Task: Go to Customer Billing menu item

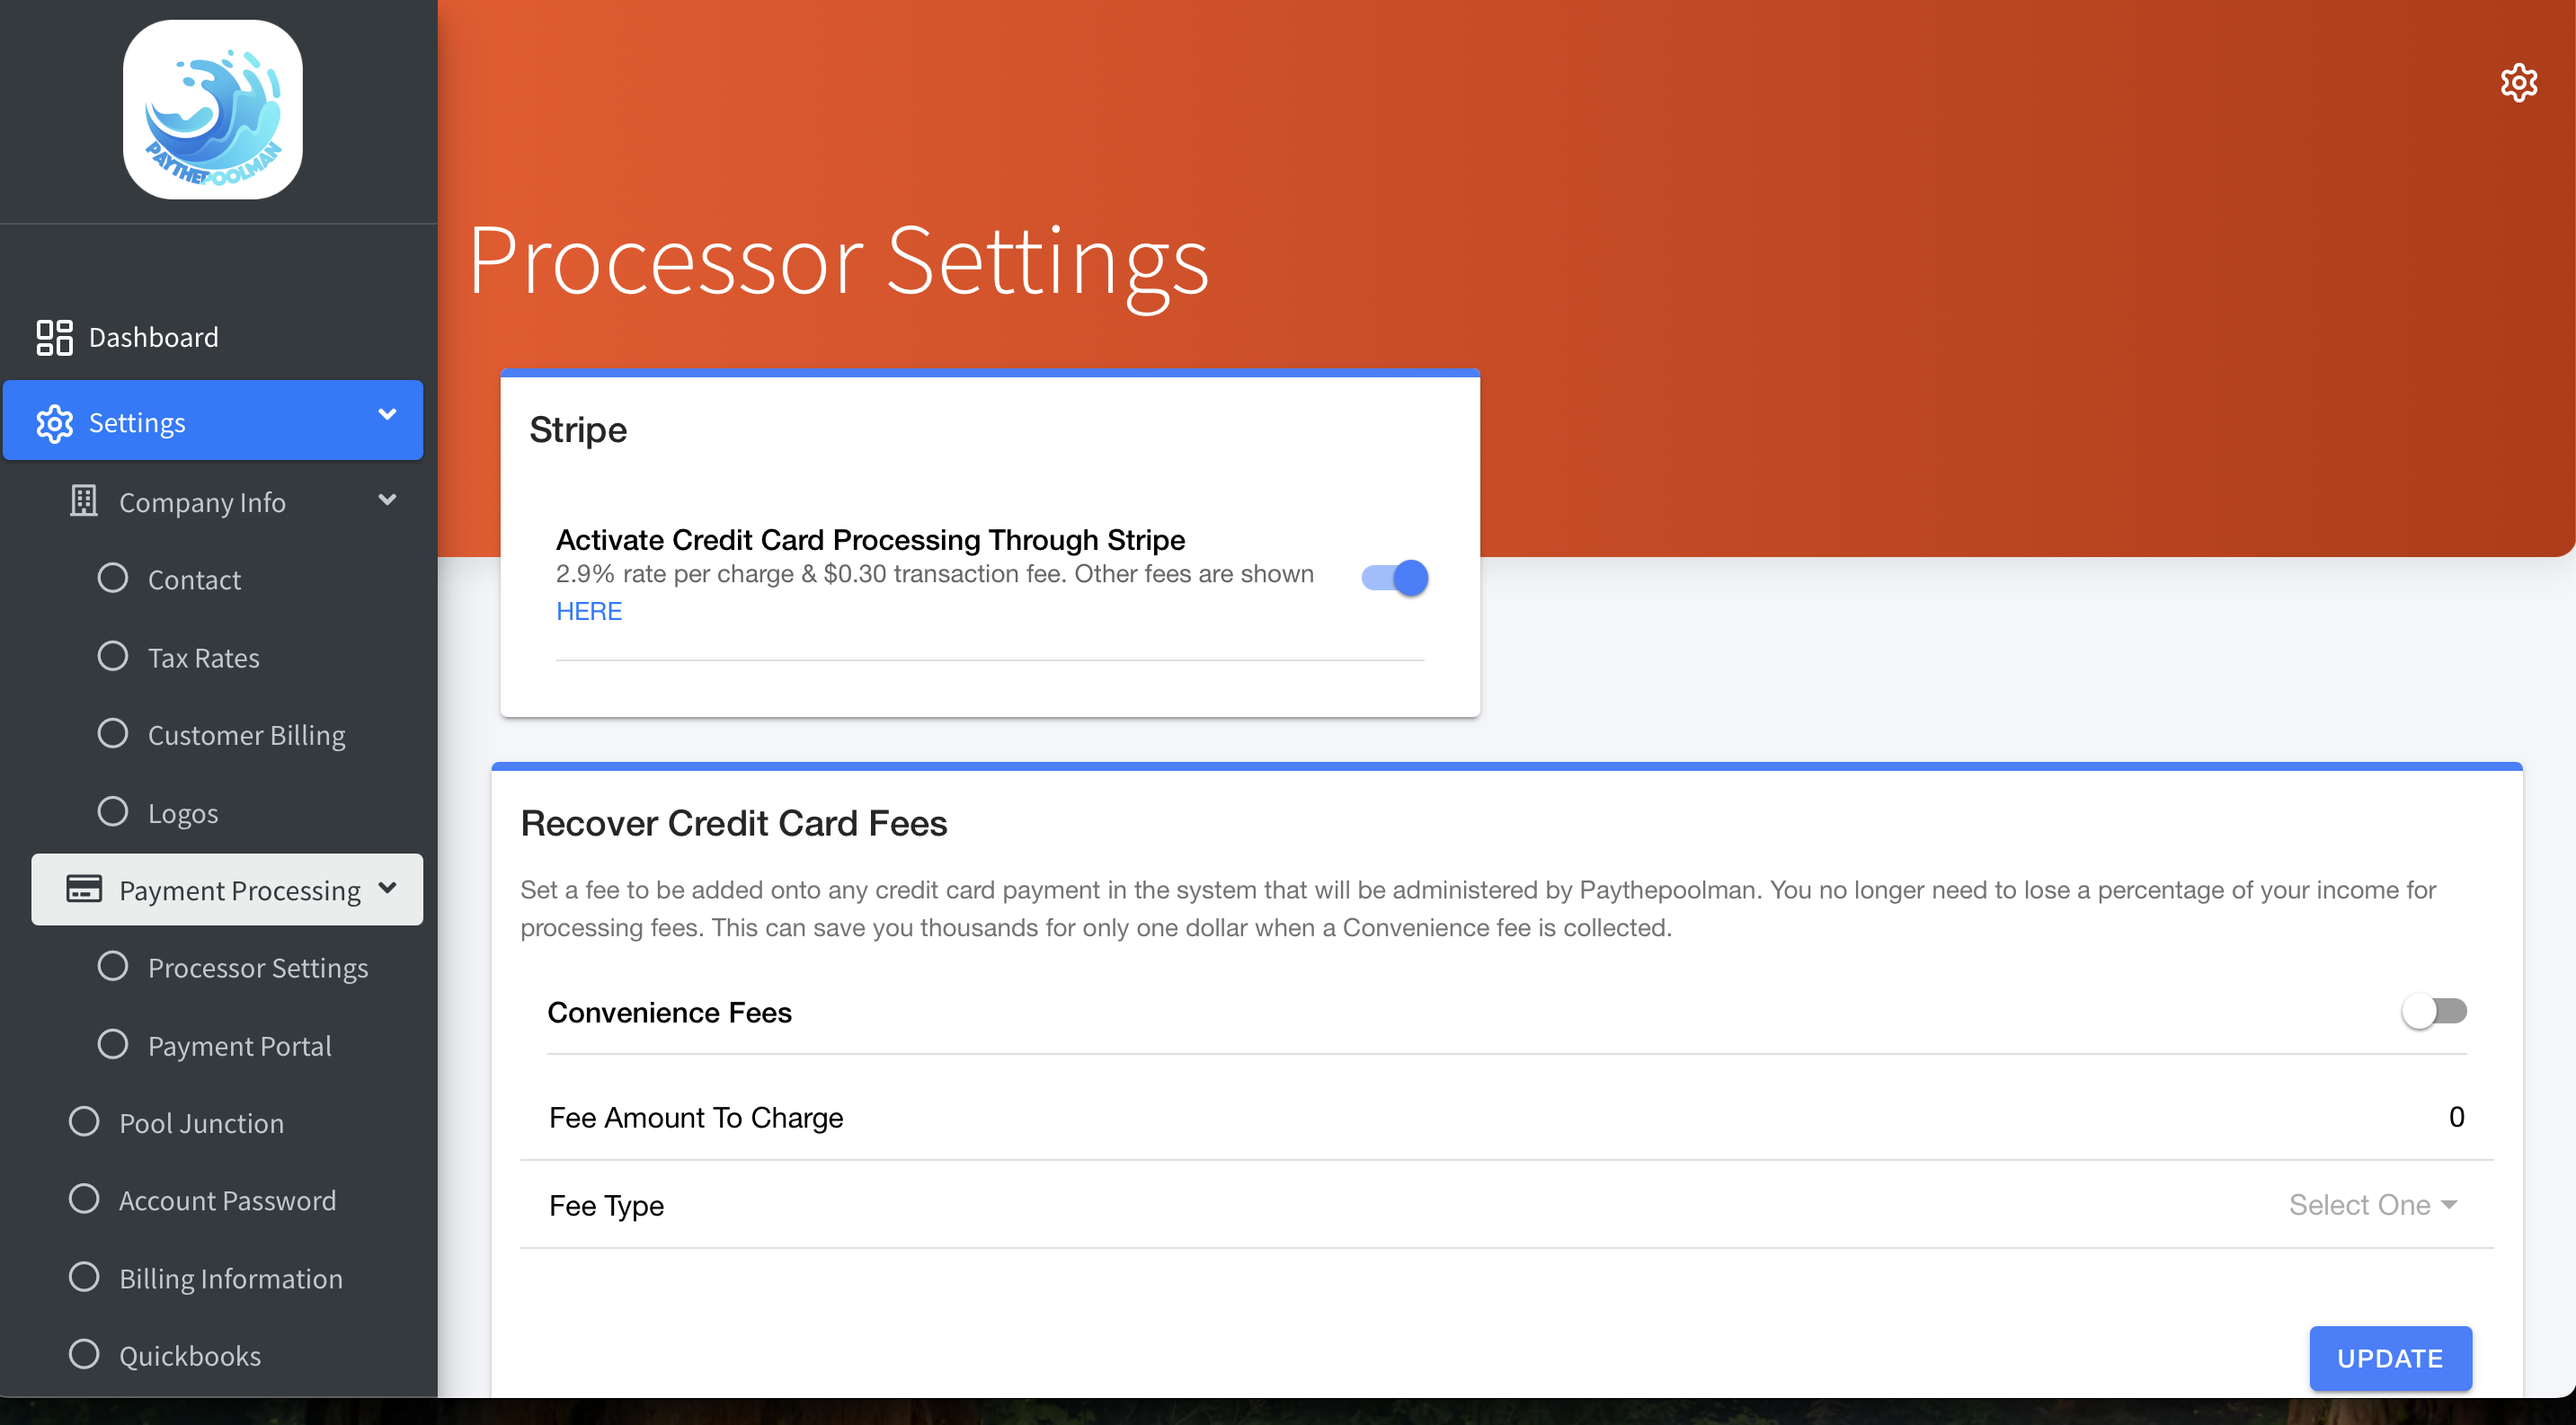Action: [x=246, y=734]
